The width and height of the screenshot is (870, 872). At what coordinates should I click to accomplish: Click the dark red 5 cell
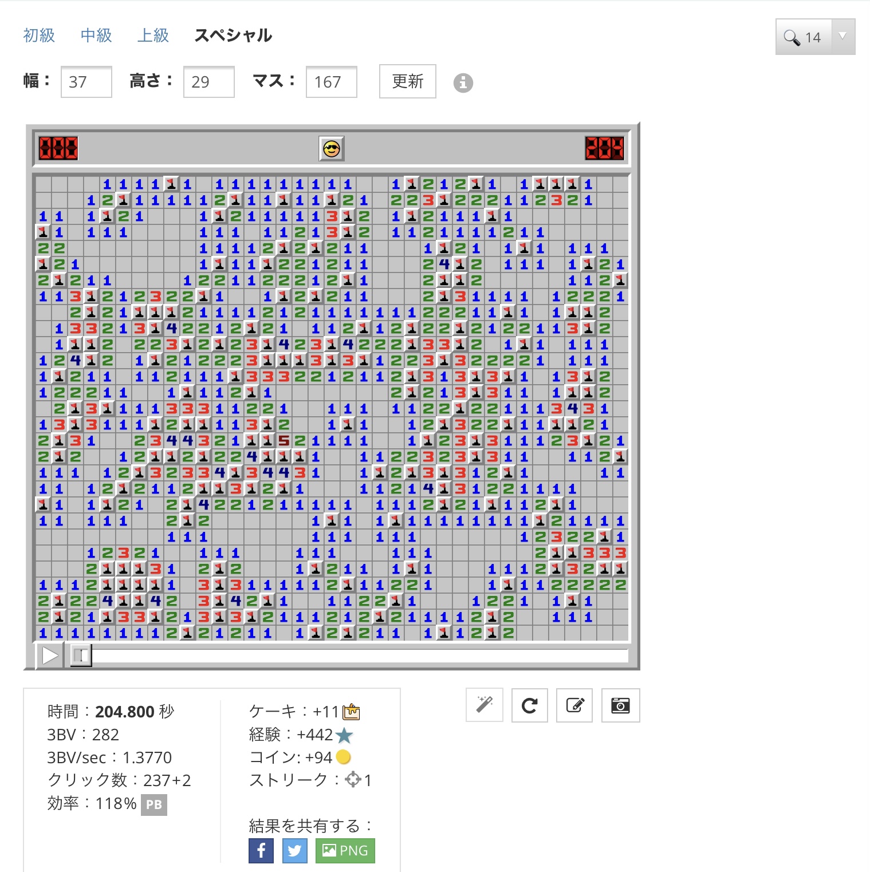[284, 441]
